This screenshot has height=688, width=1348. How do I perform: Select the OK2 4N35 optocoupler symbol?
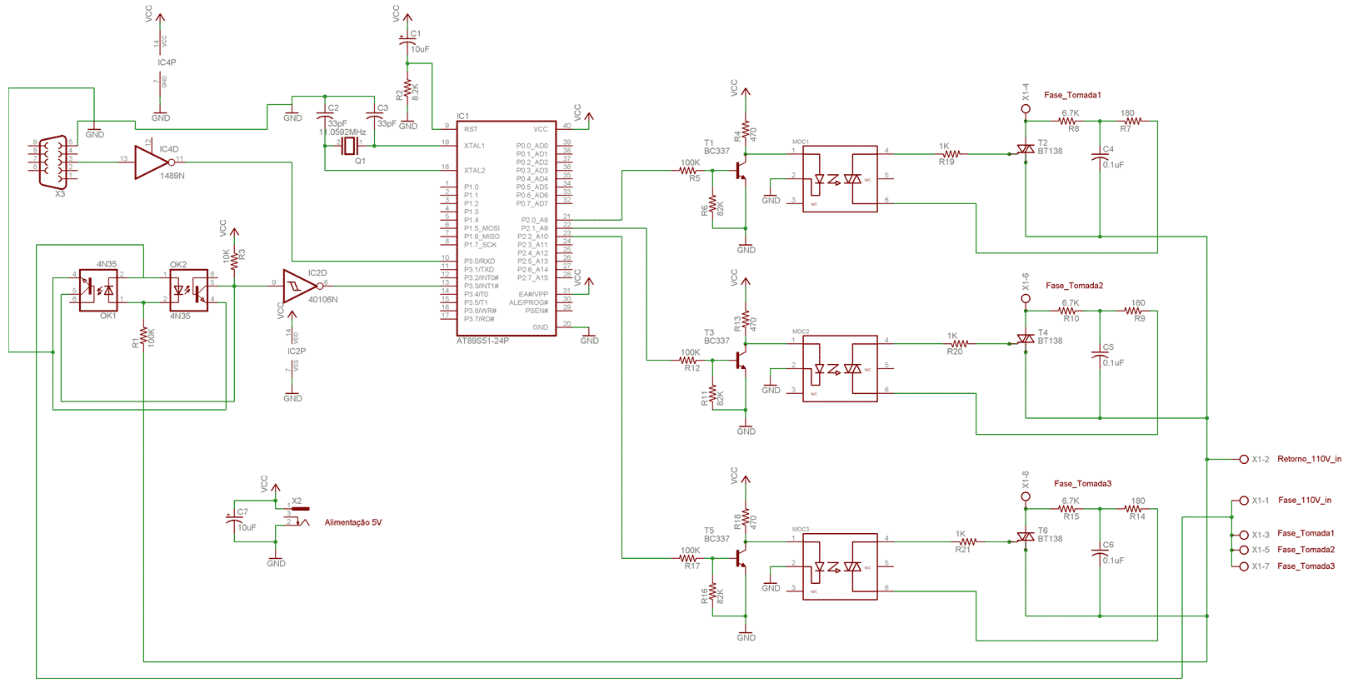point(188,291)
